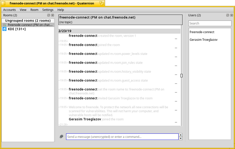Click the ellipsis next to guest_access state event
235x149 pixels.
pos(176,84)
